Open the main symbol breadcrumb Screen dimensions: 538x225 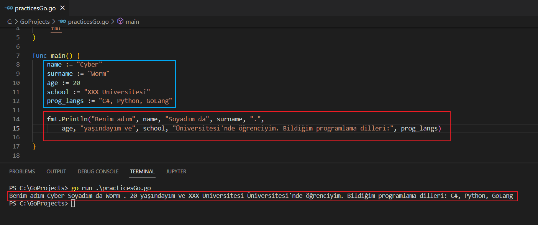click(x=132, y=22)
